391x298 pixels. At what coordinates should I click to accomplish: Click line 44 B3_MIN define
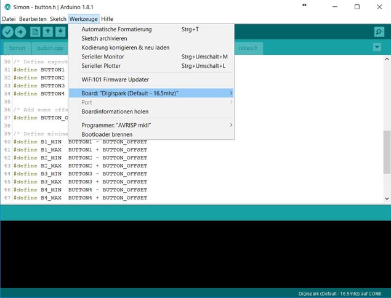coord(80,174)
